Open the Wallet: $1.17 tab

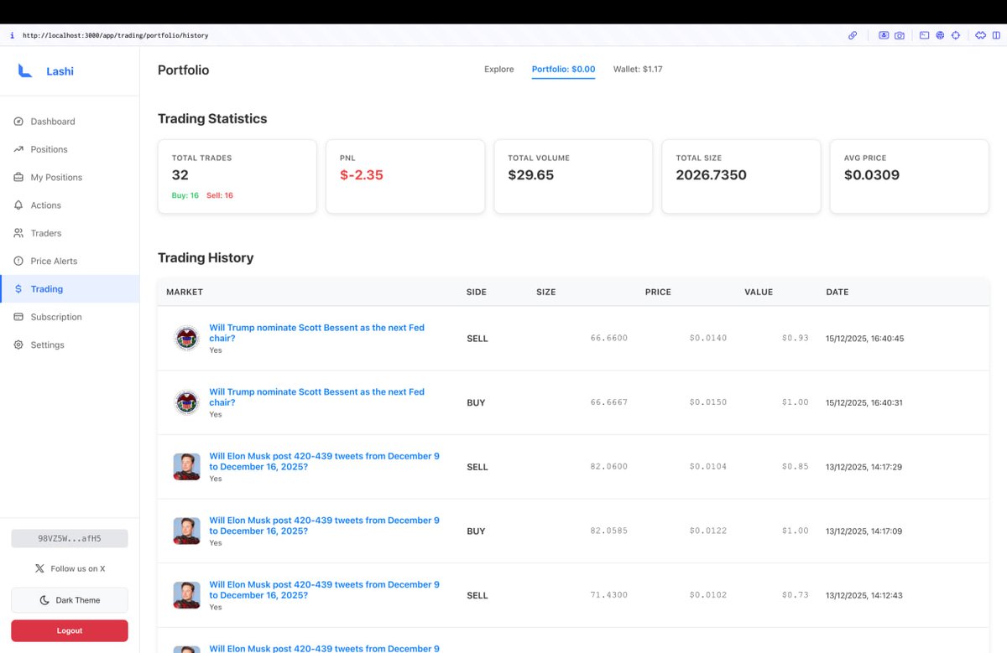click(x=638, y=70)
